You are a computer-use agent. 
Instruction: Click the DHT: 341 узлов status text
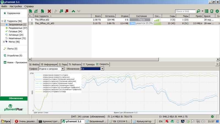pyautogui.click(x=88, y=117)
